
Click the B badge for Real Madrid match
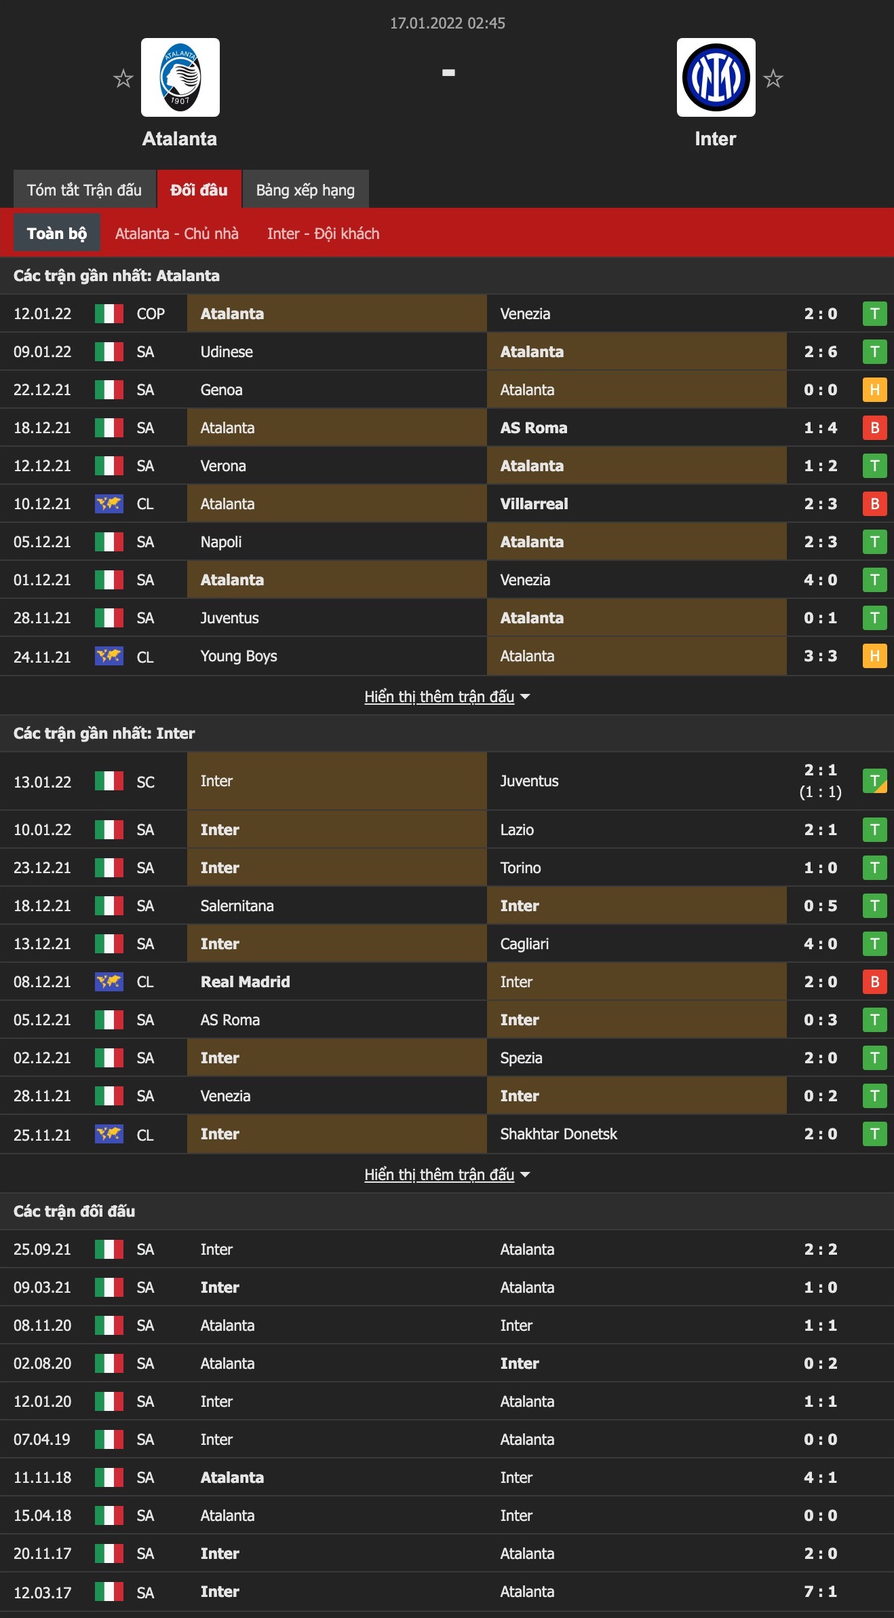(x=875, y=982)
